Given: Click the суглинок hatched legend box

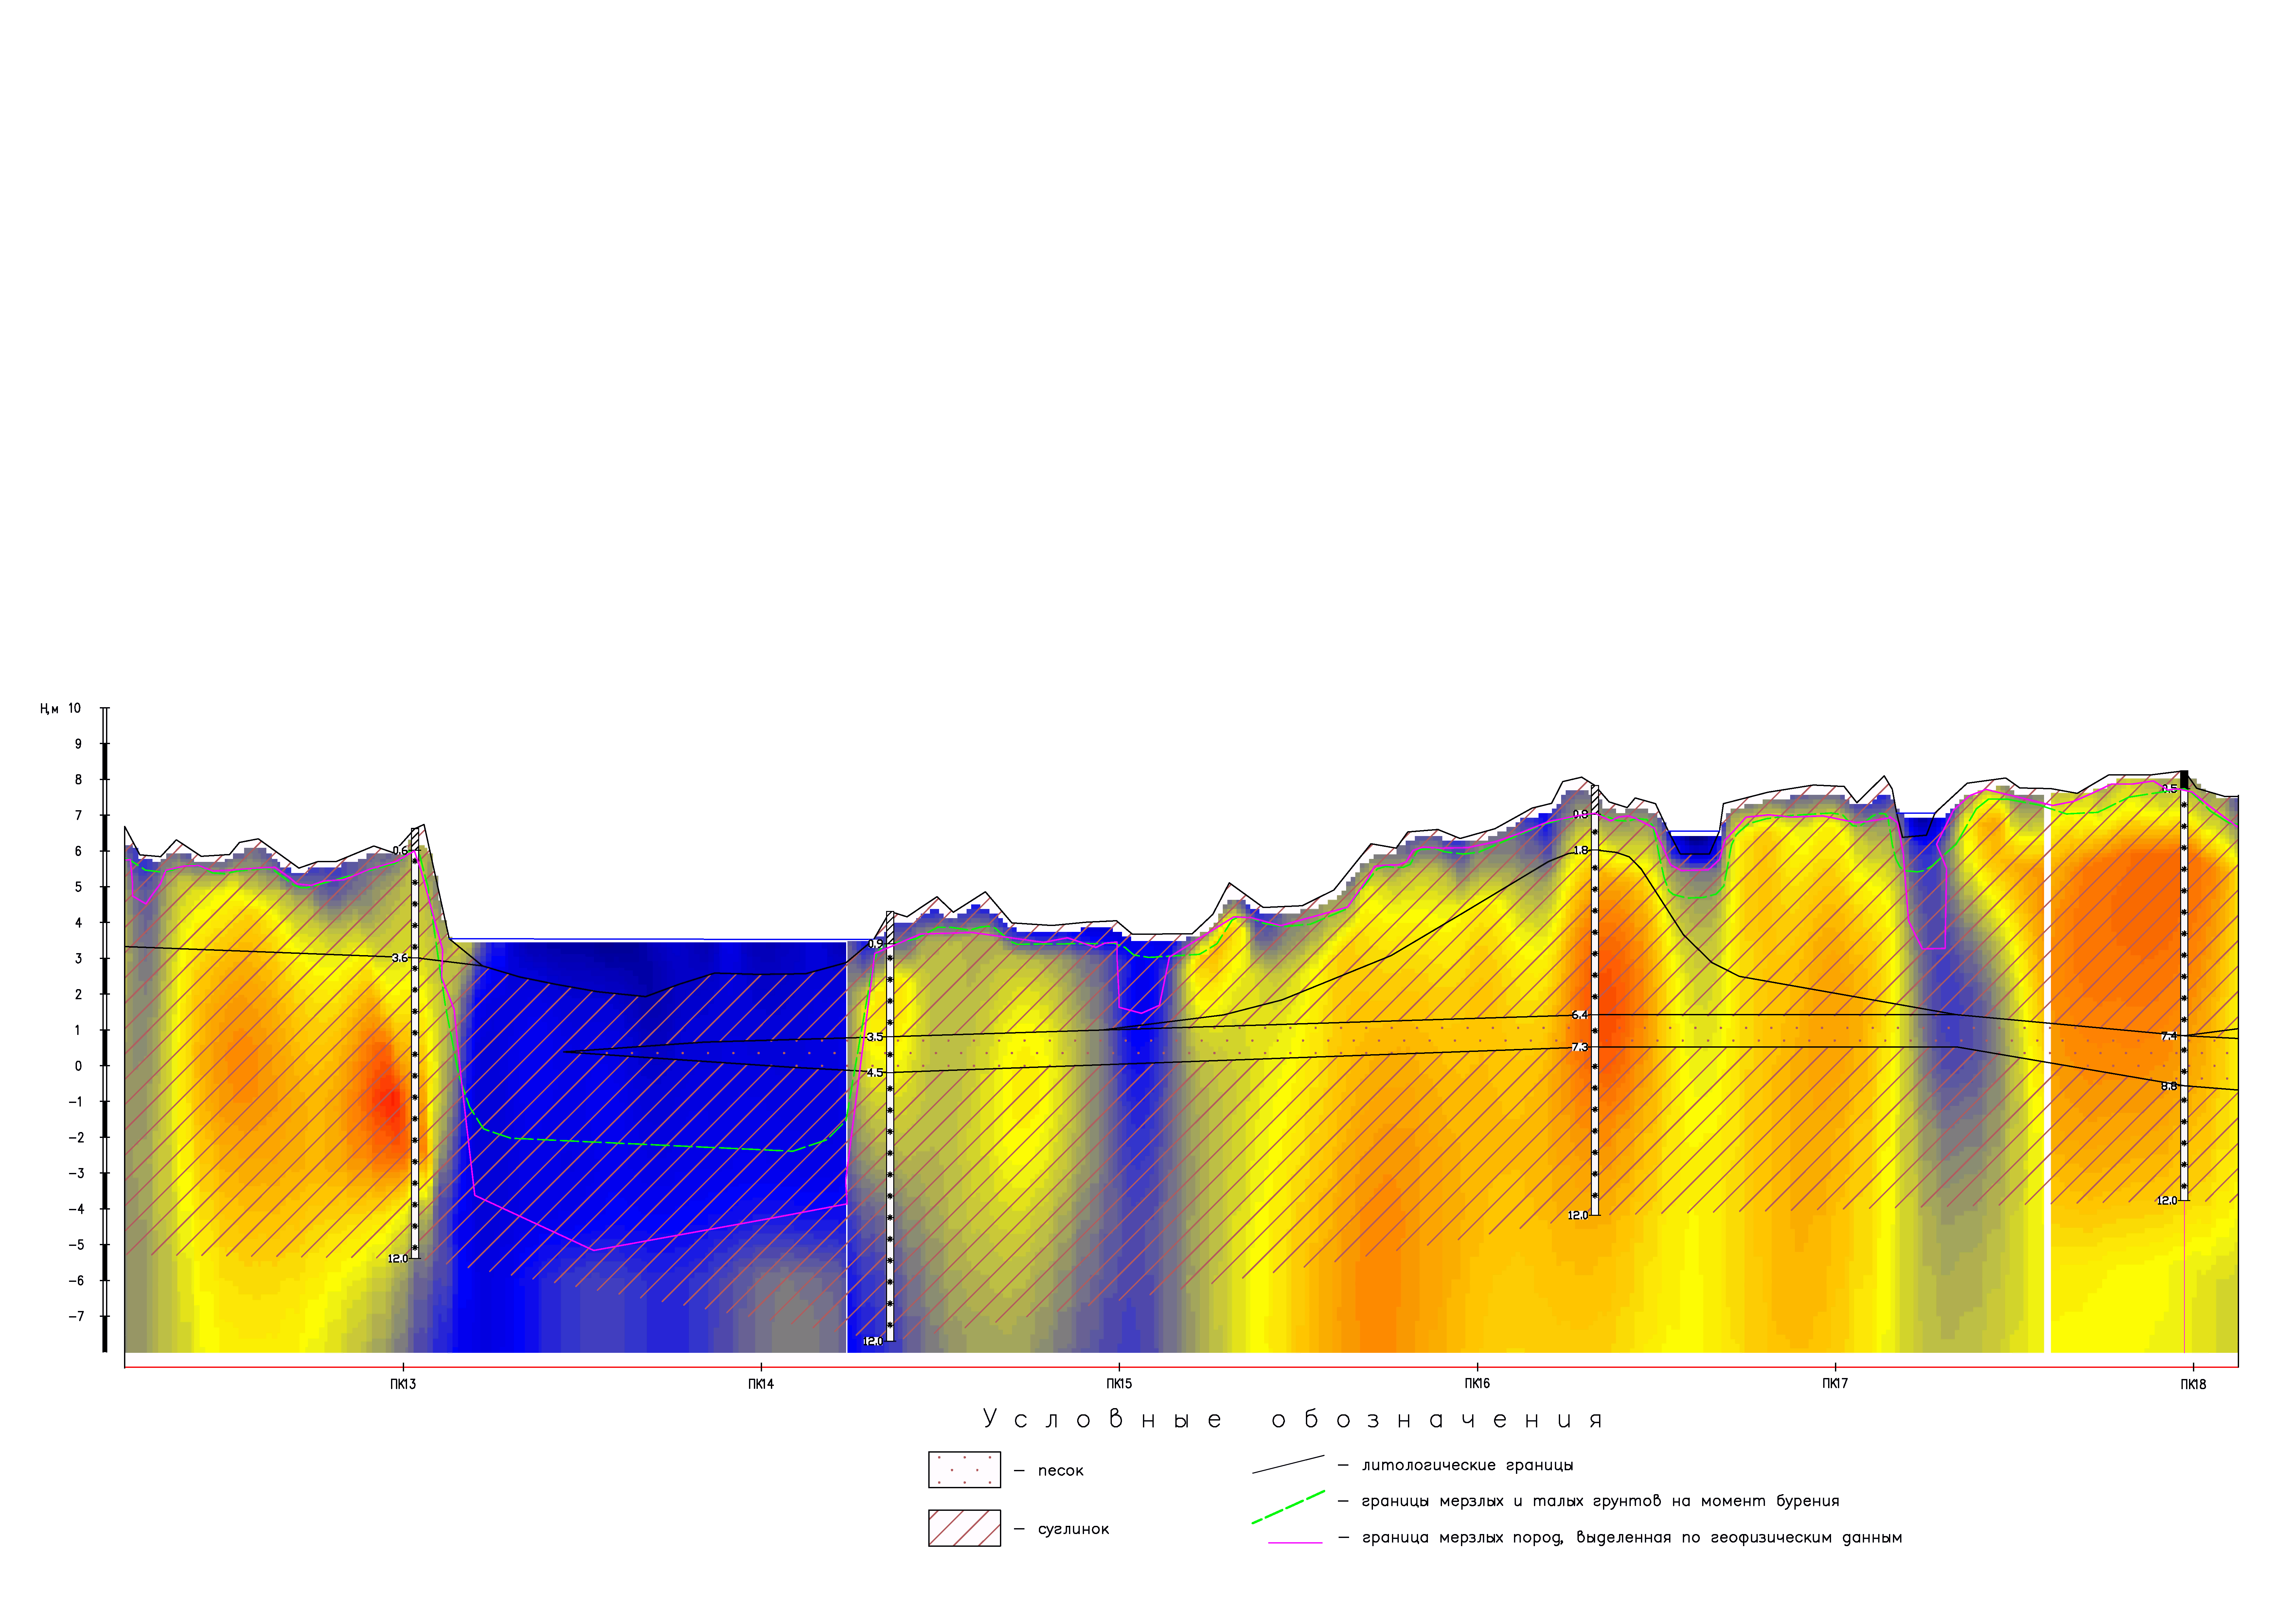Looking at the screenshot, I should click(964, 1528).
